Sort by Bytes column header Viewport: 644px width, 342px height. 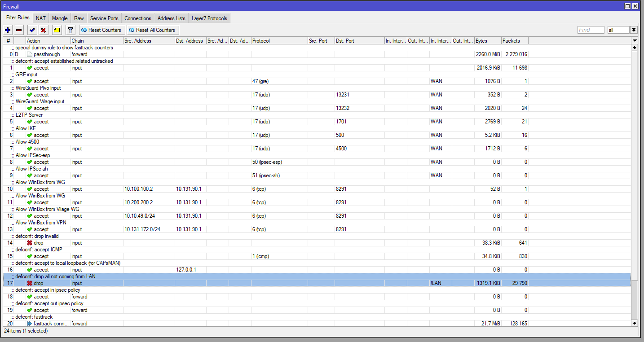488,41
